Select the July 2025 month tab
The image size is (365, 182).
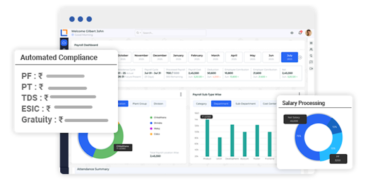[290, 57]
